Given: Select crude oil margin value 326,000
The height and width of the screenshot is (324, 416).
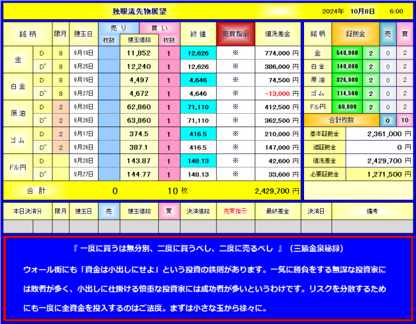Looking at the screenshot, I should [348, 80].
